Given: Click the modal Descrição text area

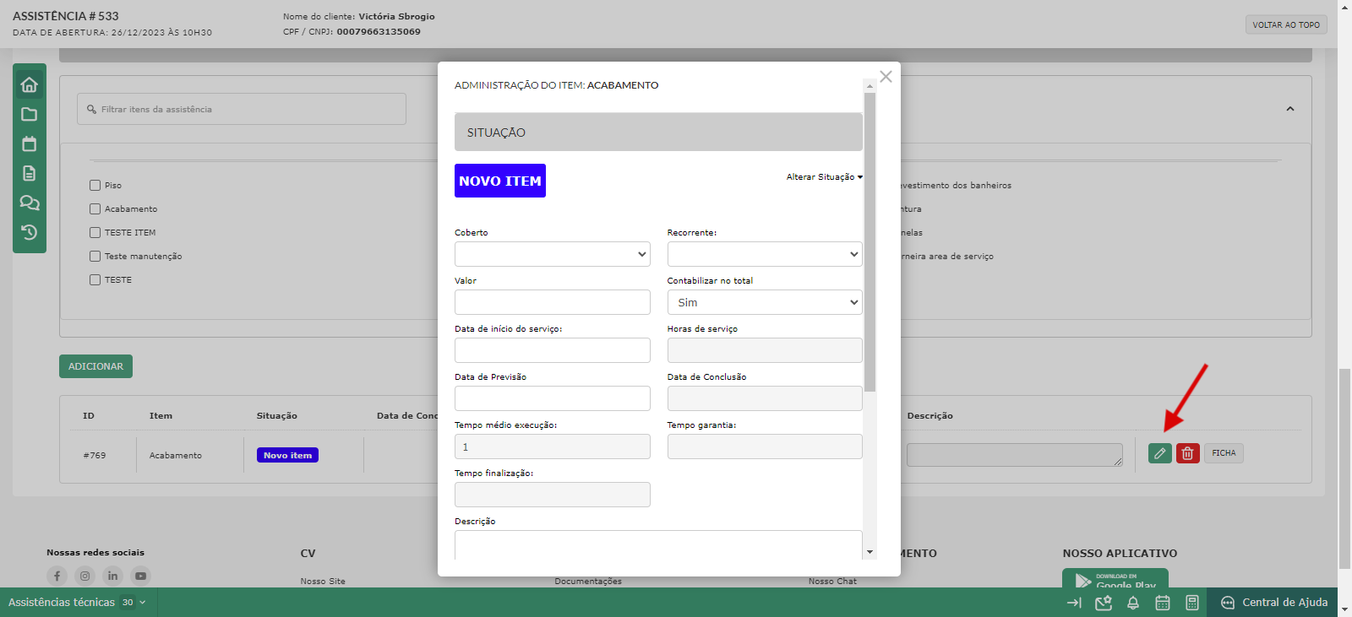Looking at the screenshot, I should tap(658, 545).
